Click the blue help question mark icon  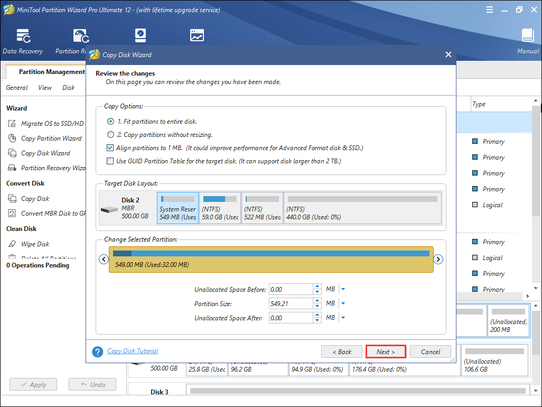pyautogui.click(x=98, y=351)
